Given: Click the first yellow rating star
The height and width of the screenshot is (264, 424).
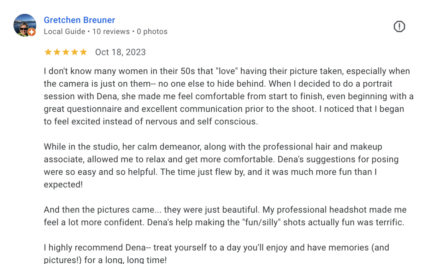Looking at the screenshot, I should (48, 52).
